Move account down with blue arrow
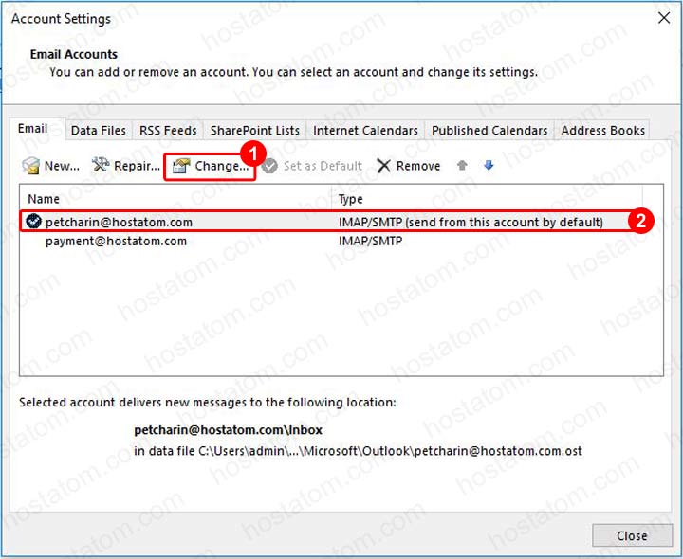 (489, 165)
